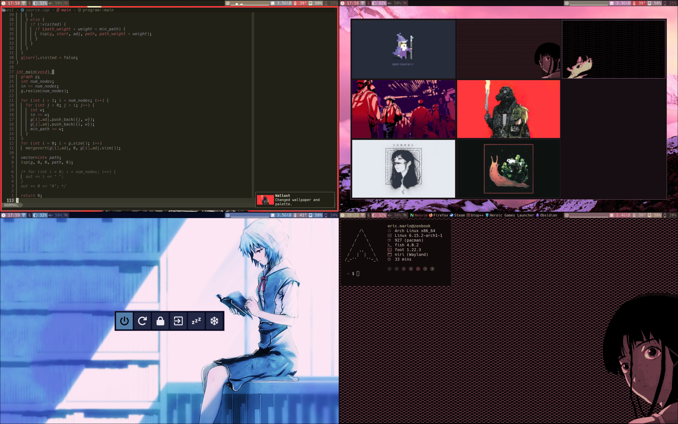The height and width of the screenshot is (424, 678).
Task: Toggle Bluetooth icon in wallpaper-picker bar
Action: tap(368, 3)
